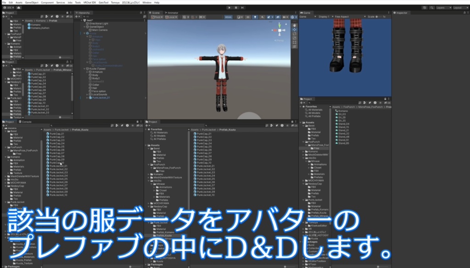
Task: Open the Layers dropdown
Action: (444, 7)
